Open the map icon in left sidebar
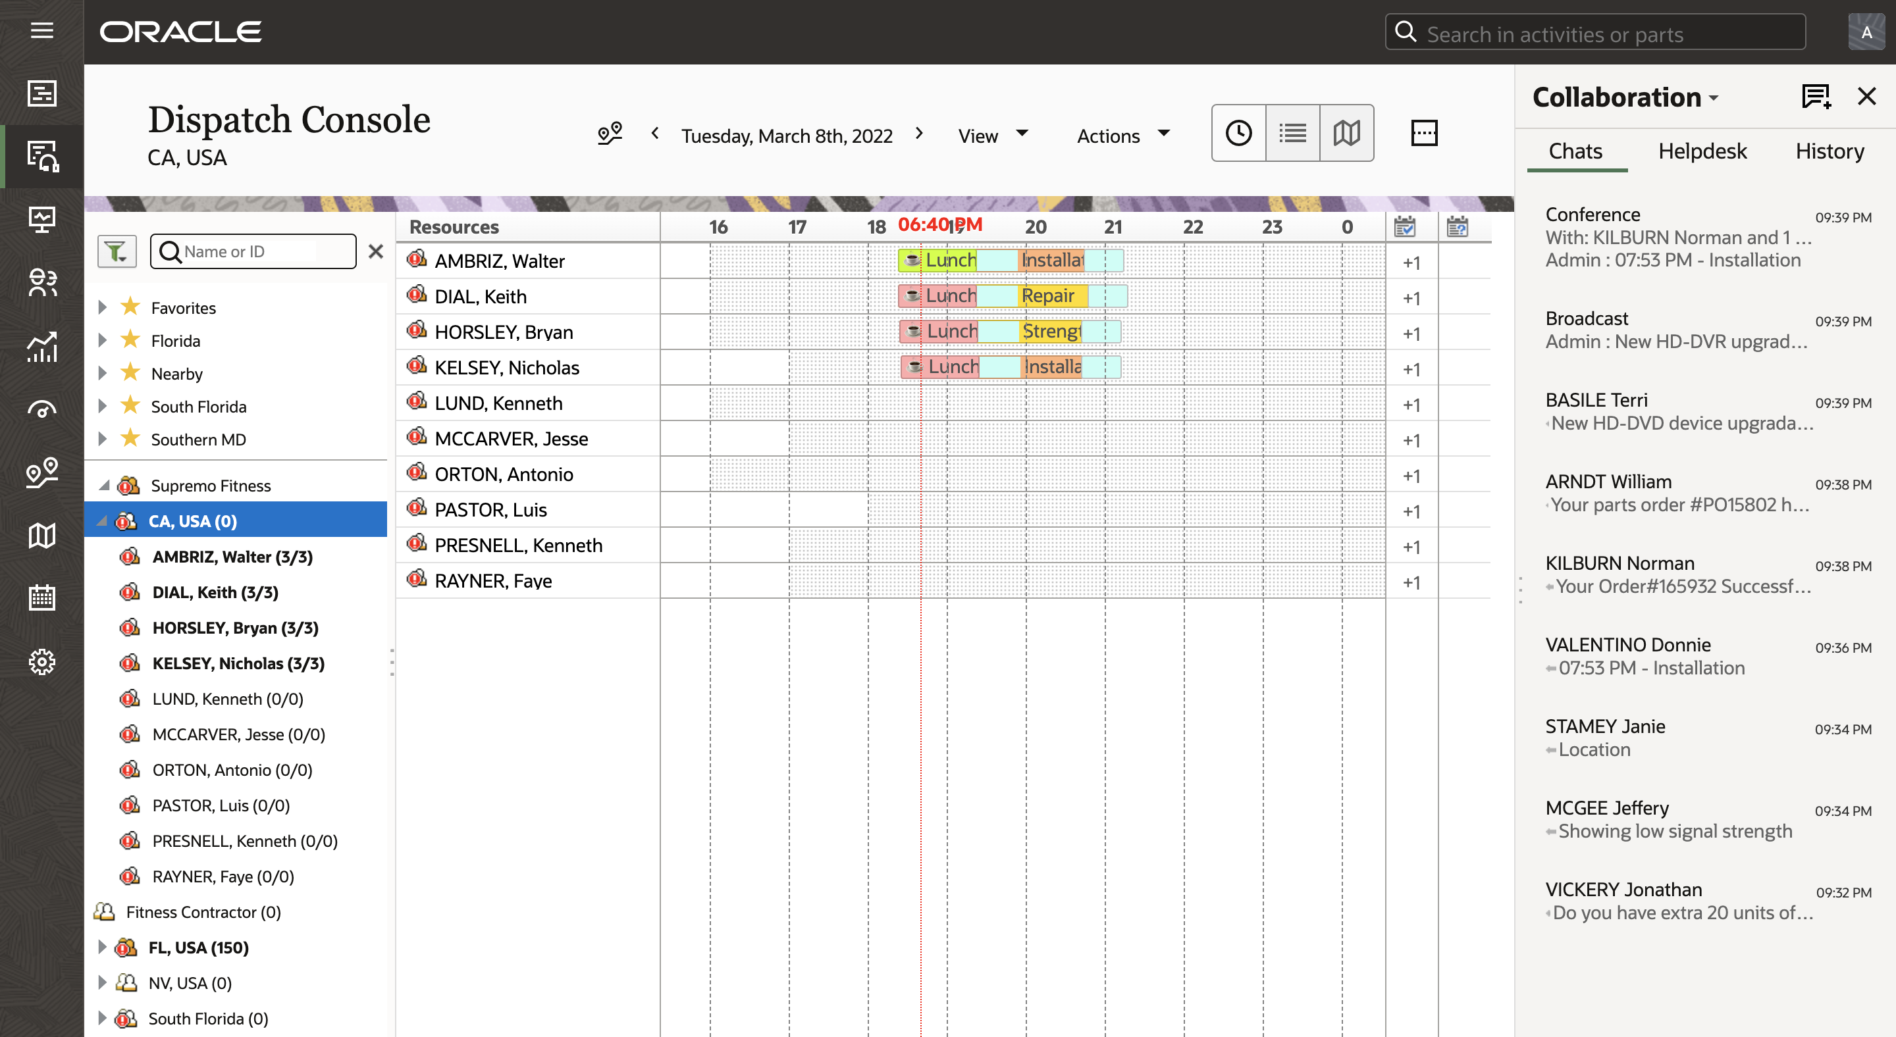The width and height of the screenshot is (1896, 1037). pos(42,535)
